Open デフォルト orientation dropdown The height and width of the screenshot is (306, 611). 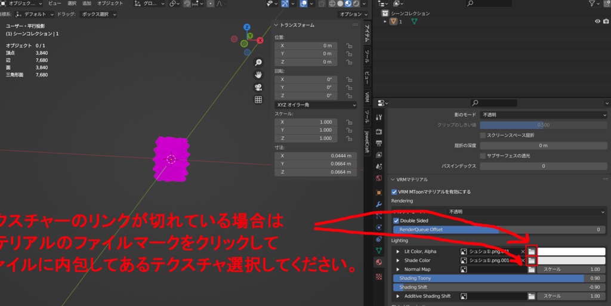34,14
